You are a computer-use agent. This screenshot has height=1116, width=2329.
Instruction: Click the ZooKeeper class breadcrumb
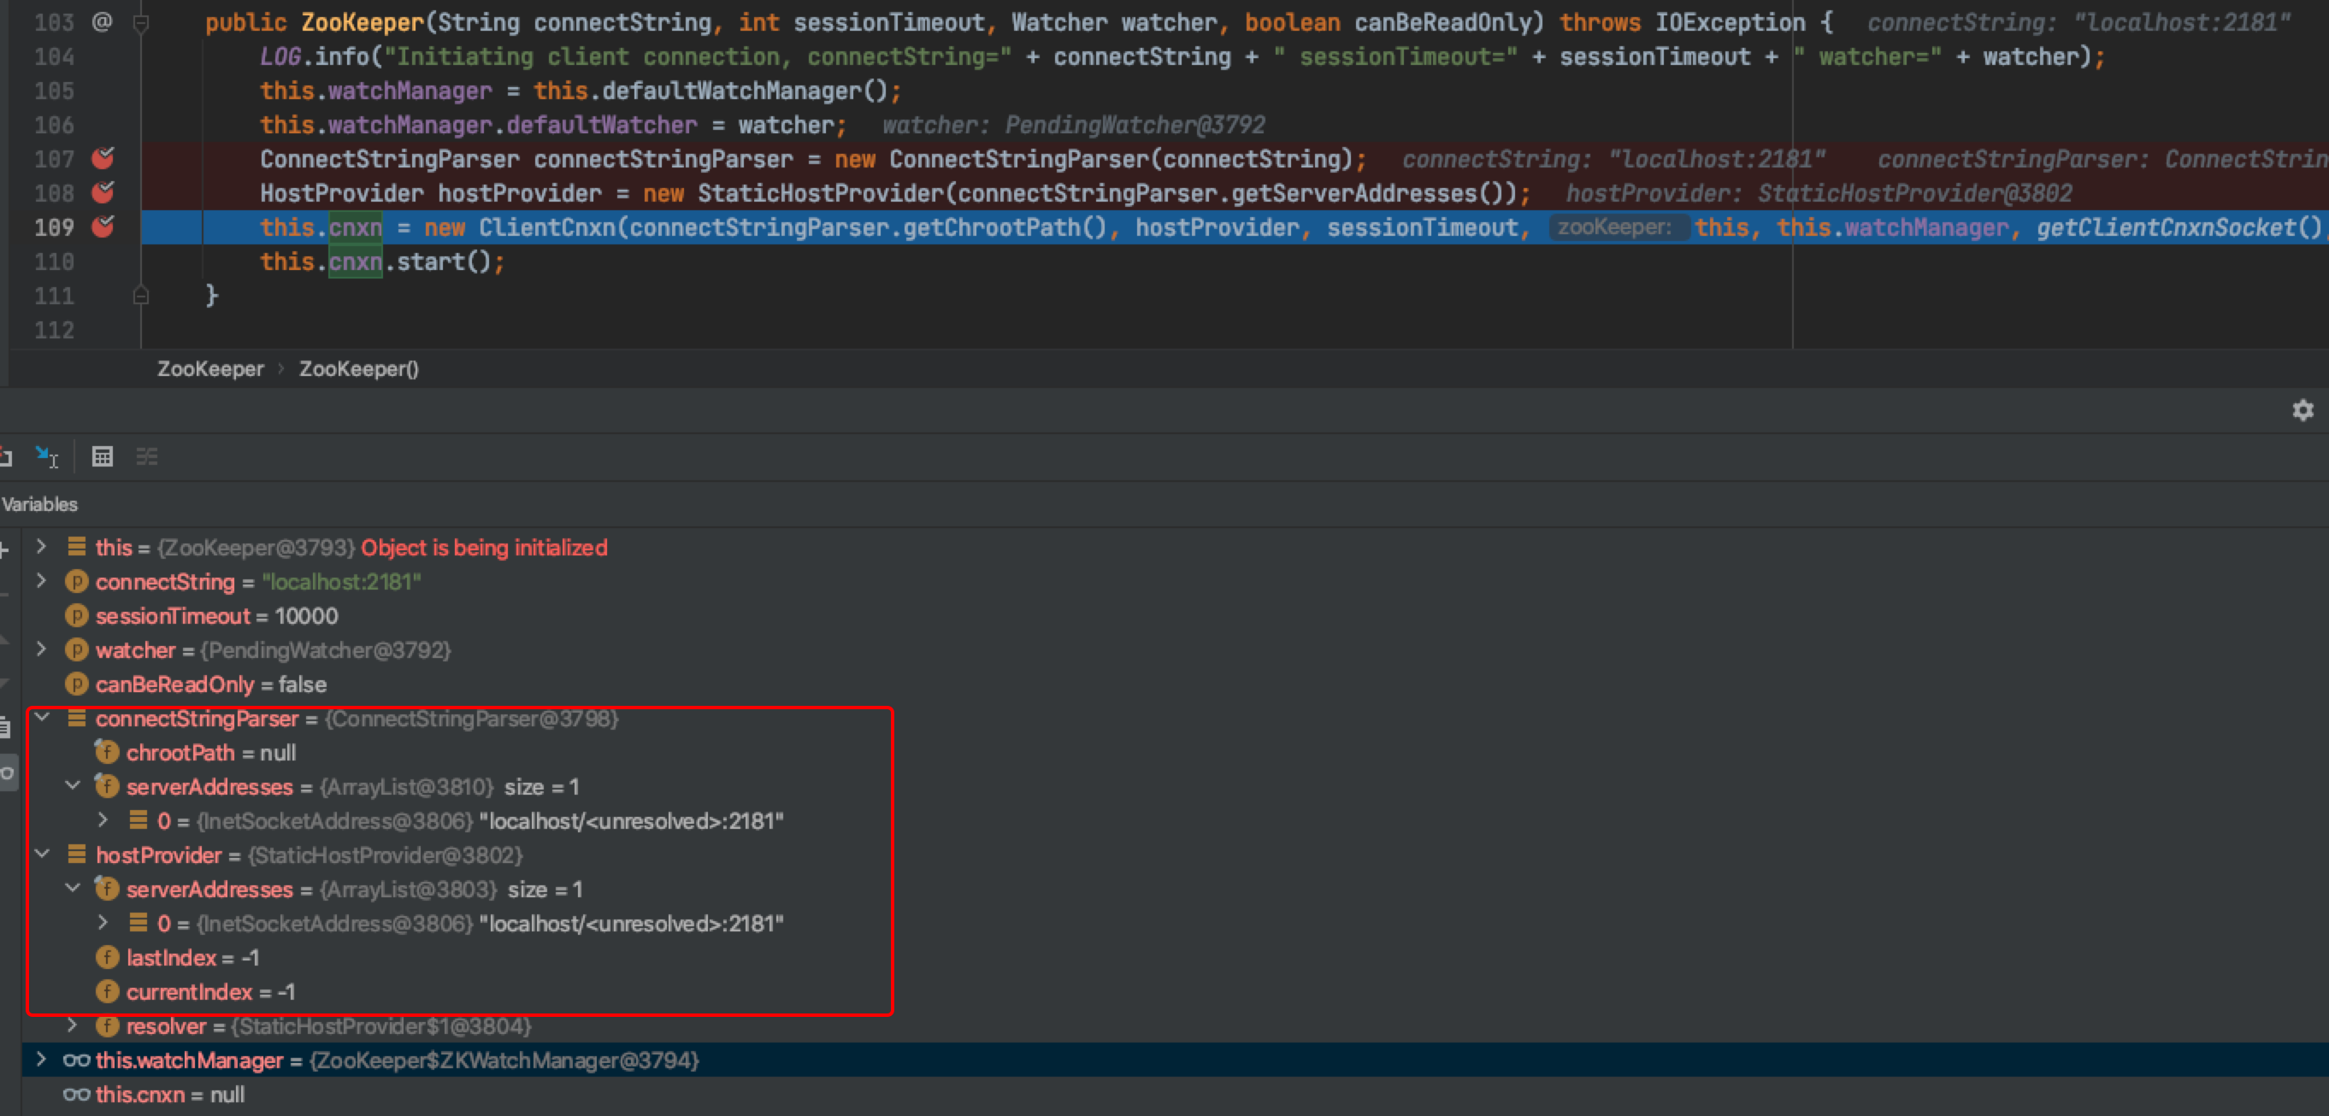pyautogui.click(x=209, y=368)
